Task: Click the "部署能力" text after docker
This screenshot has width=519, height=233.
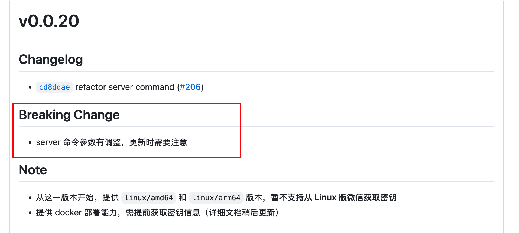Action: (x=100, y=213)
